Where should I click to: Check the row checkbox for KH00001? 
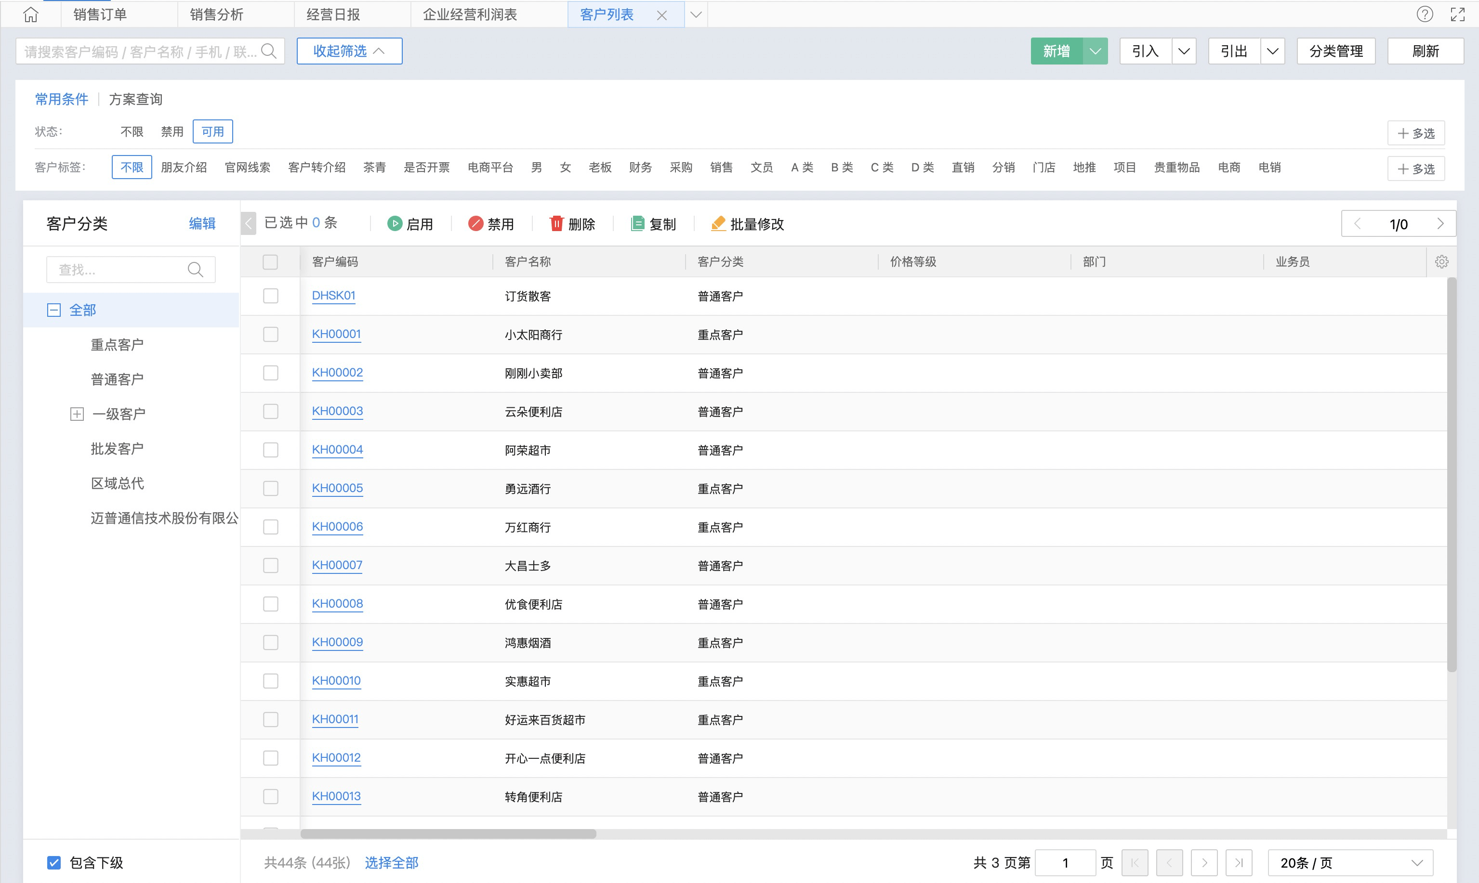tap(270, 335)
